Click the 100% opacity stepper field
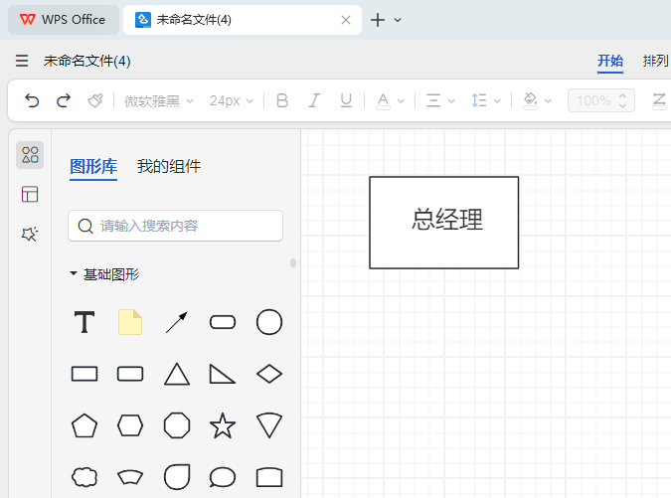 600,101
